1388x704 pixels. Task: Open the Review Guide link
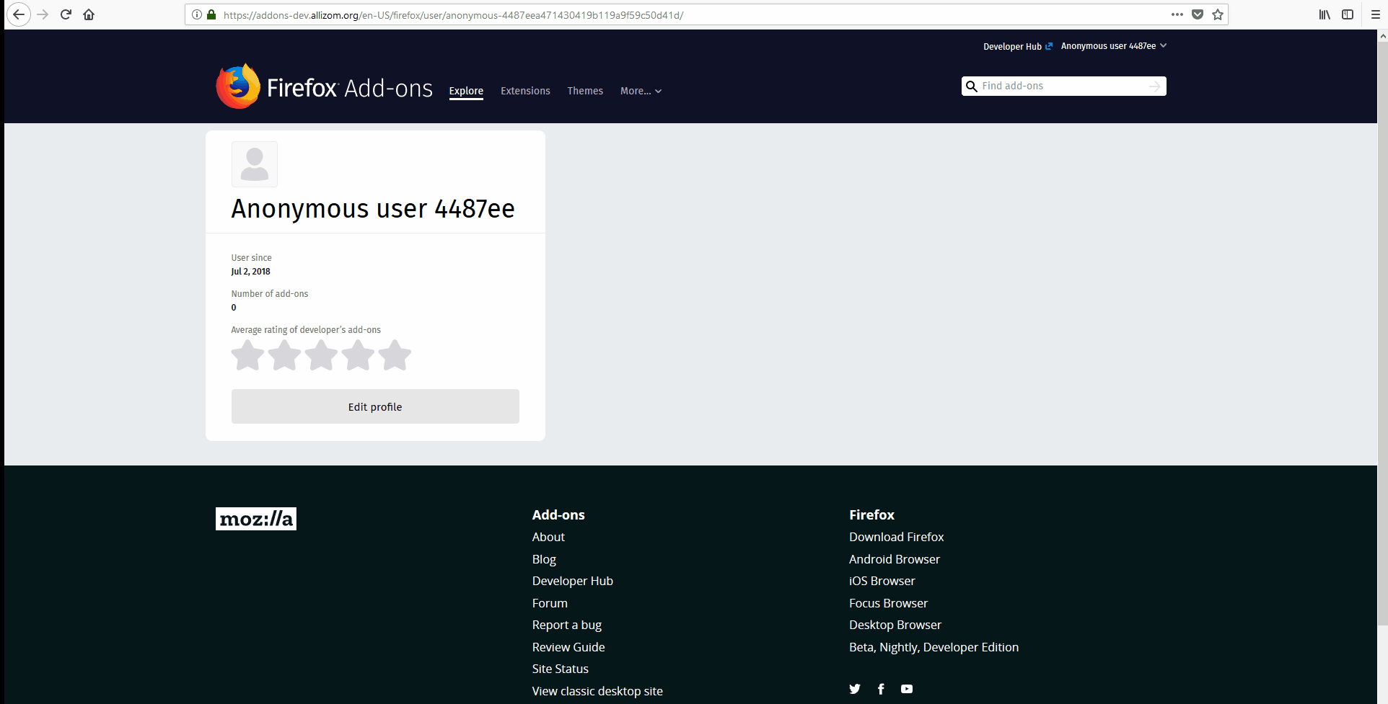pyautogui.click(x=568, y=647)
